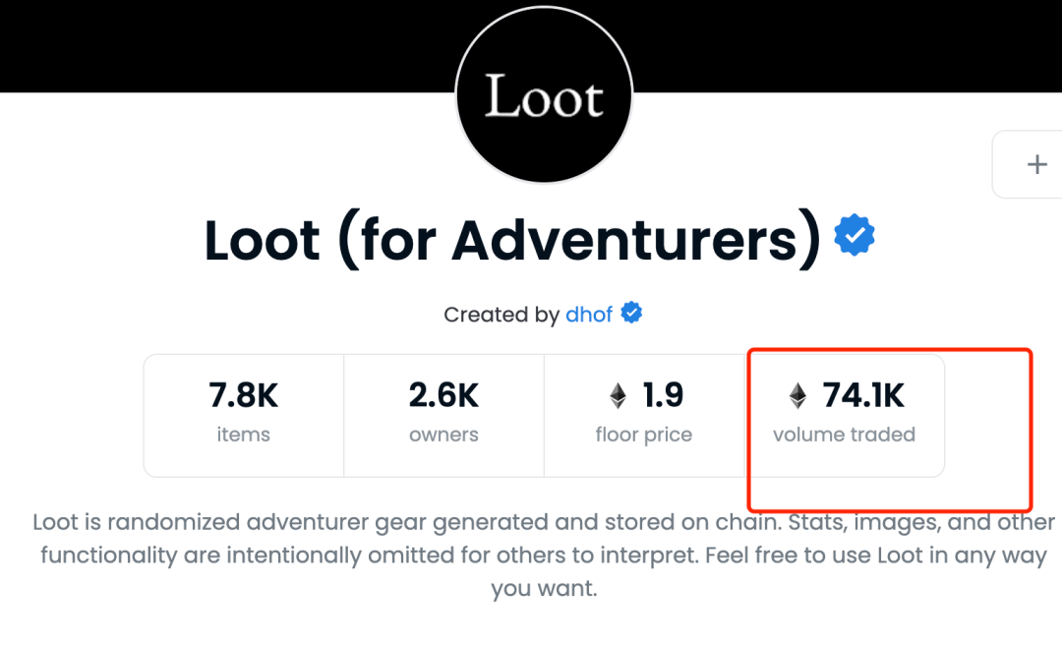Open the dhof creator profile link
Screen dimensions: 1062x645
click(x=589, y=315)
